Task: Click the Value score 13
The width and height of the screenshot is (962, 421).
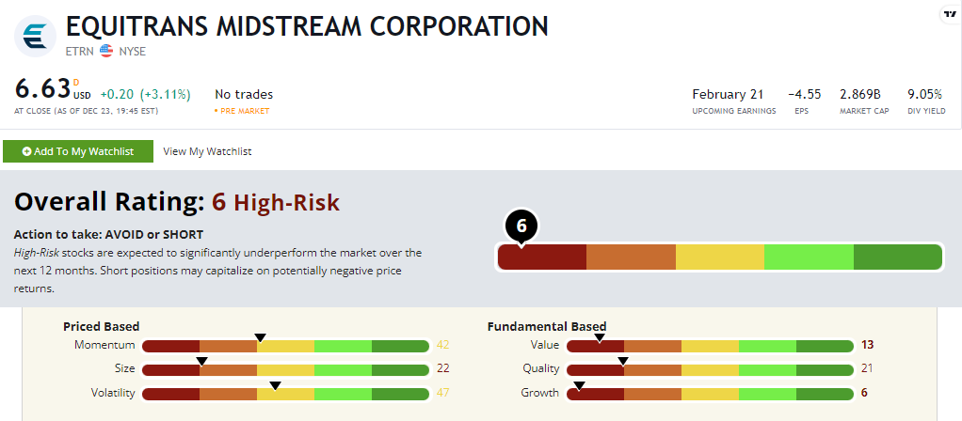Action: (x=868, y=345)
